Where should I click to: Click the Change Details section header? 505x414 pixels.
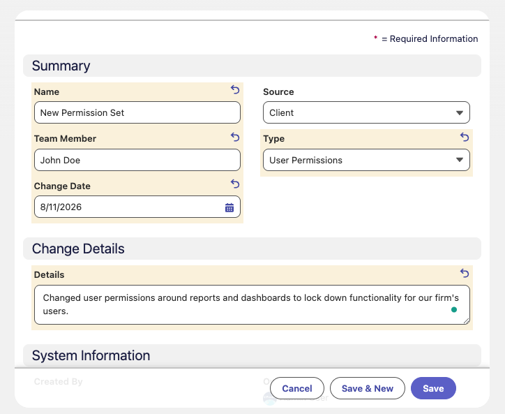pyautogui.click(x=252, y=249)
